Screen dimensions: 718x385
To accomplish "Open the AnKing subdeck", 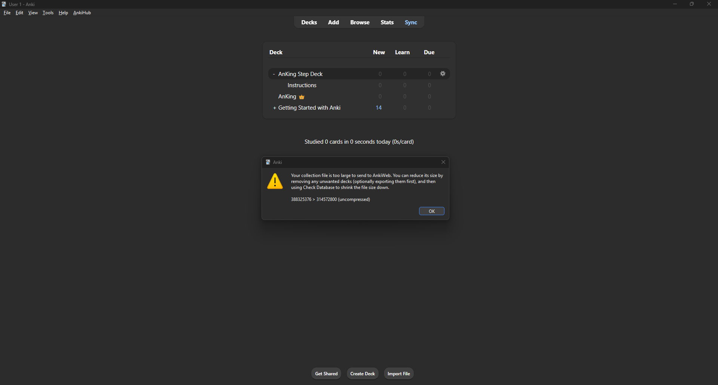I will (287, 97).
